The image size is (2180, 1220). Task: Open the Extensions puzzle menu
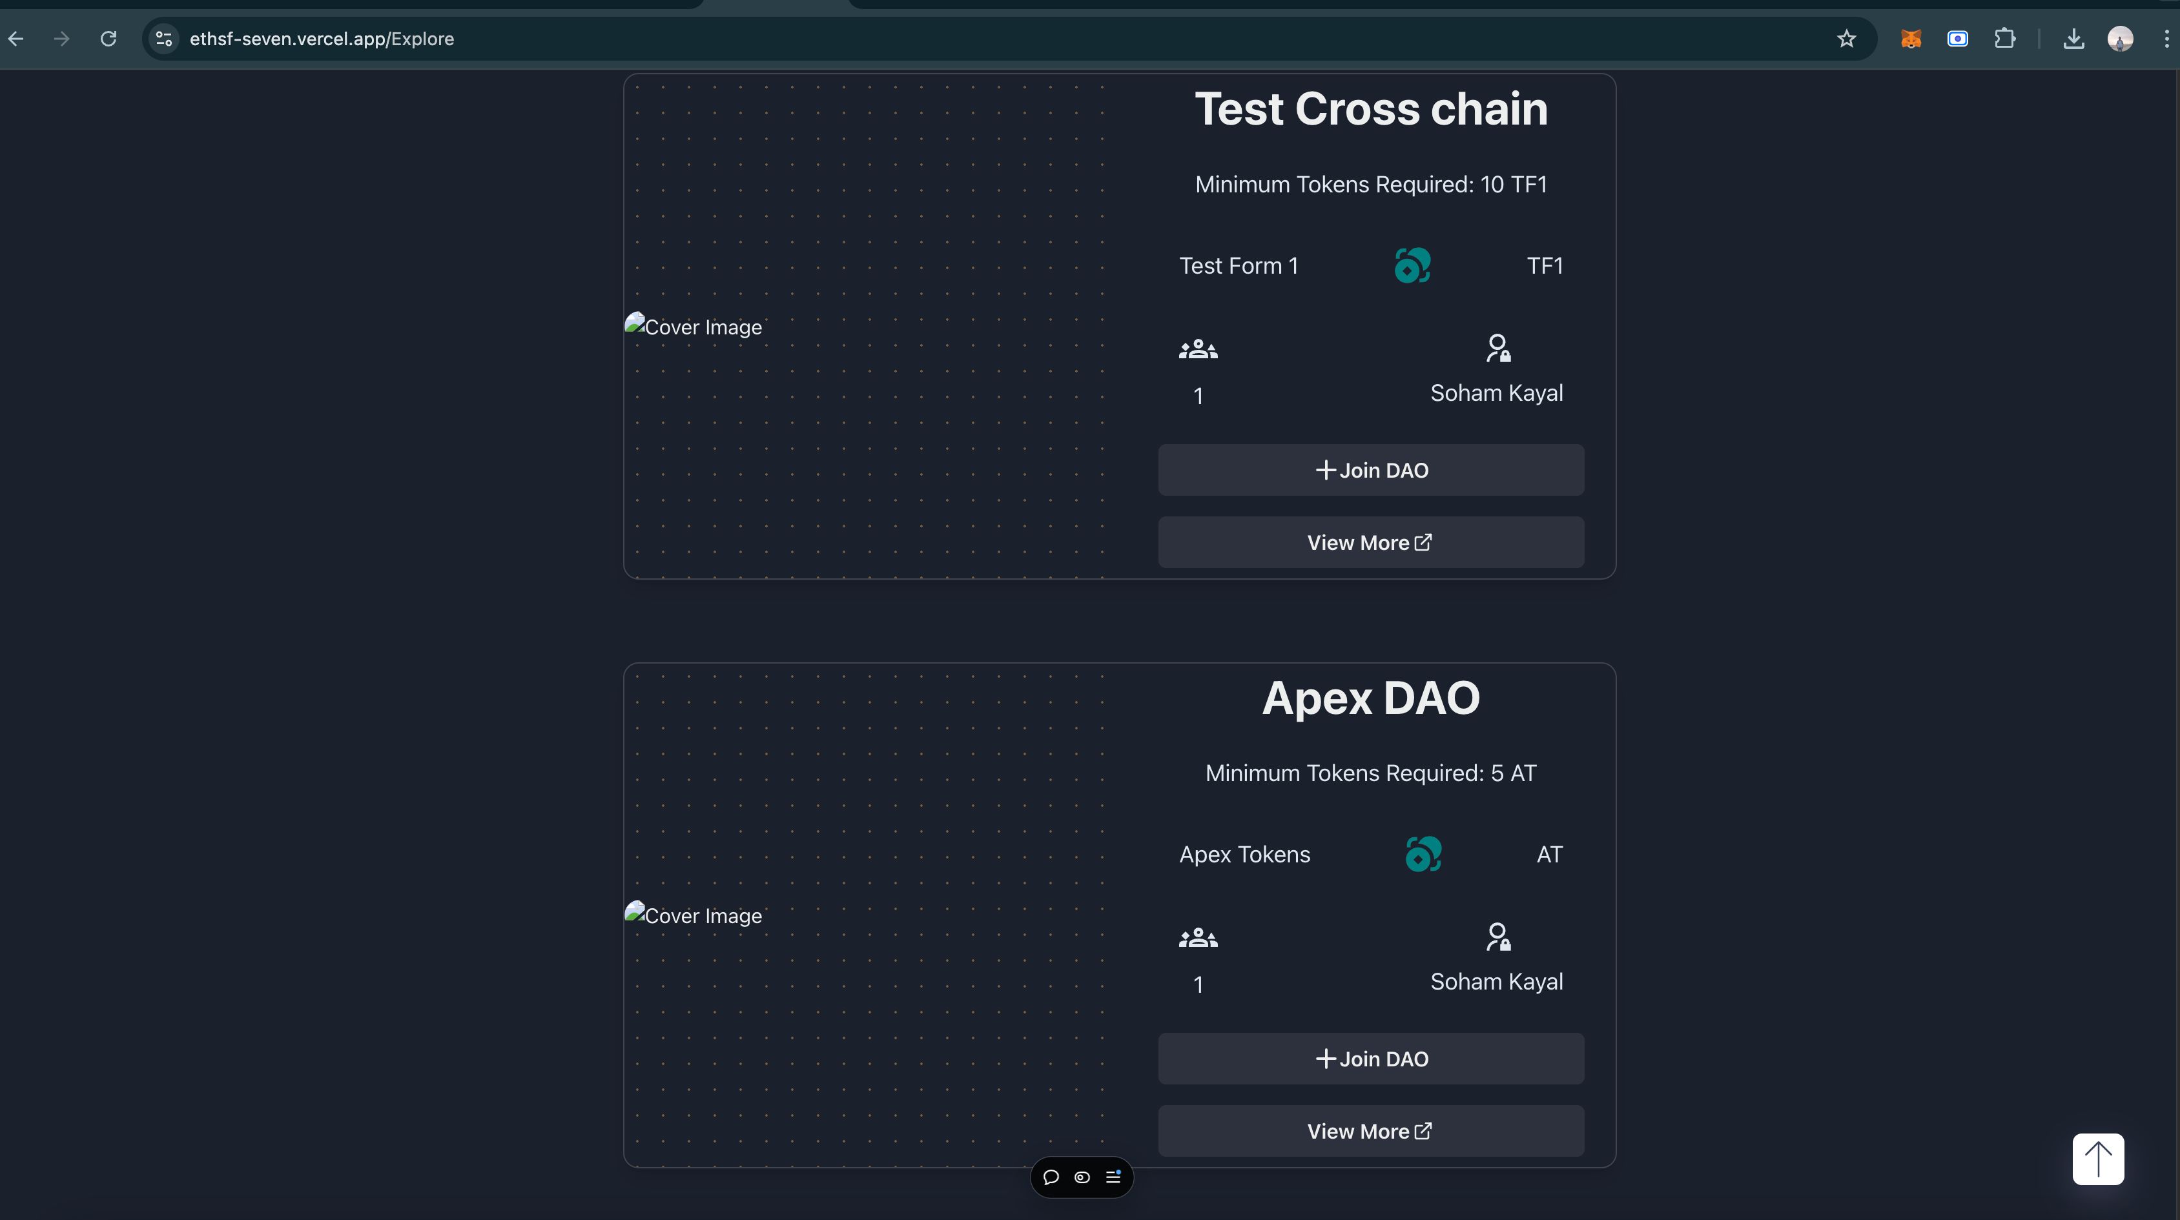pos(2005,39)
